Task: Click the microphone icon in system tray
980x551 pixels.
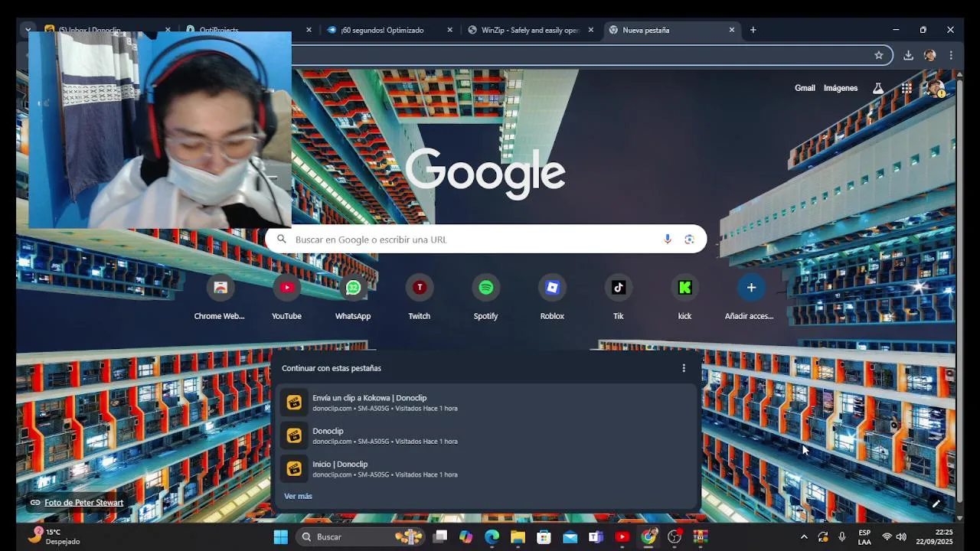Action: [842, 536]
